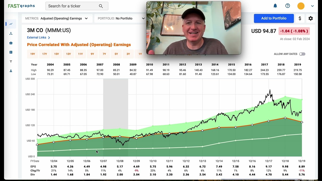This screenshot has width=322, height=181.
Task: Click the 2019 year column header
Action: pos(298,65)
